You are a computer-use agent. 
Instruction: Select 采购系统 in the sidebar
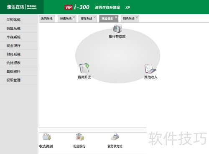point(19,20)
